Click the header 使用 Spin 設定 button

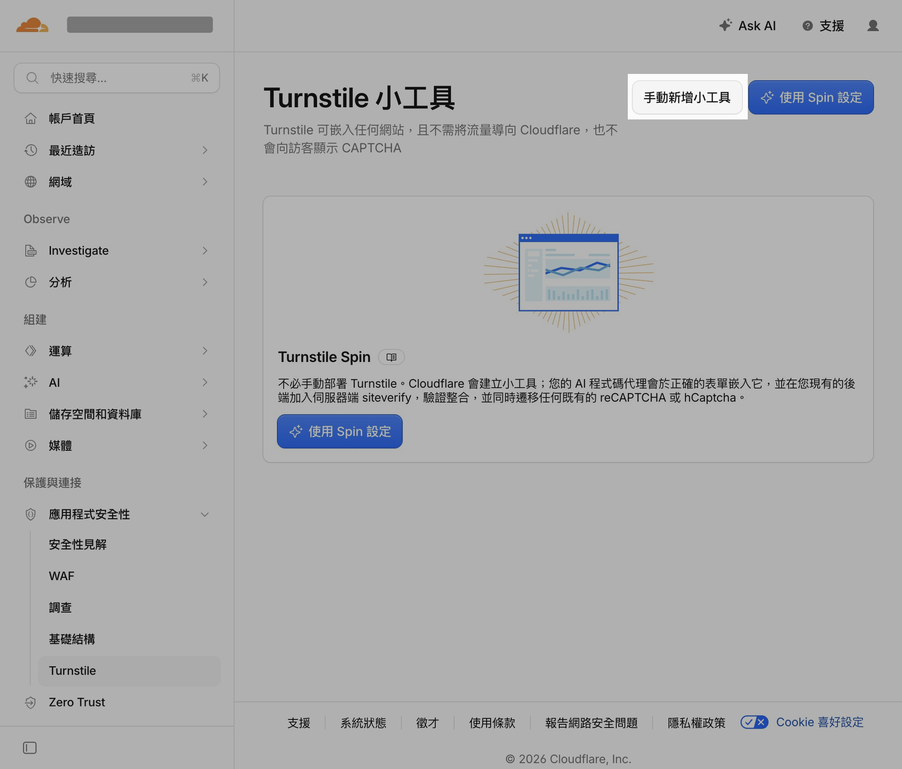[811, 97]
